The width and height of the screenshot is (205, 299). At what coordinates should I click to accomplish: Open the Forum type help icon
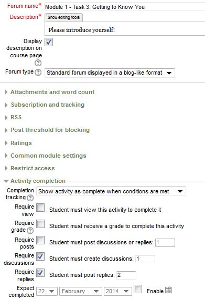(x=38, y=73)
